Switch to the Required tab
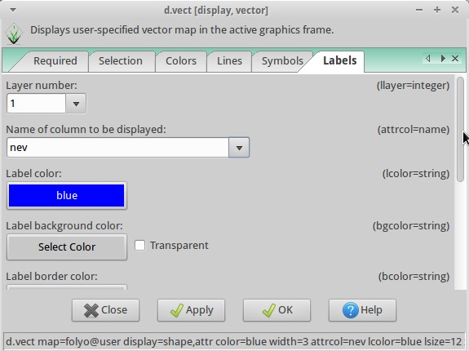This screenshot has height=351, width=469. pos(55,61)
